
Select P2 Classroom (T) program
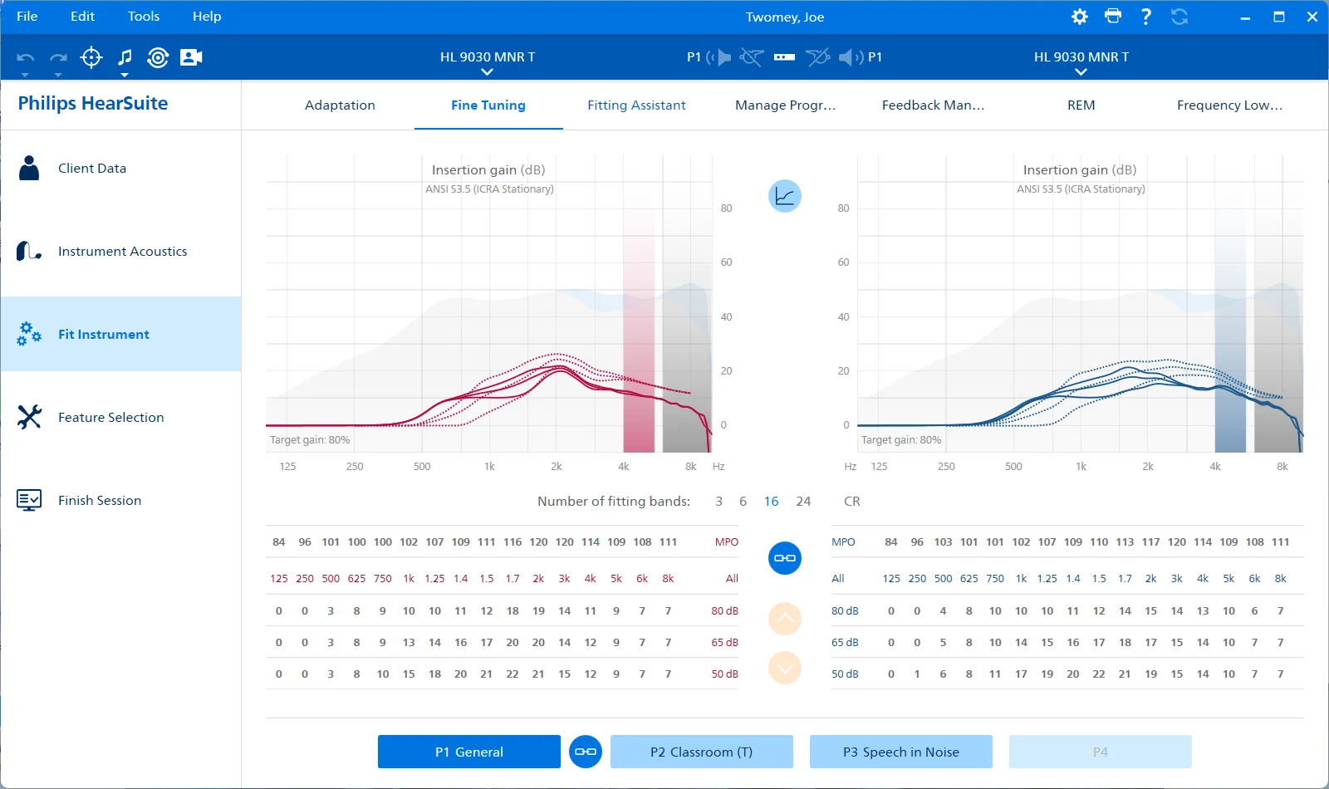click(x=702, y=752)
